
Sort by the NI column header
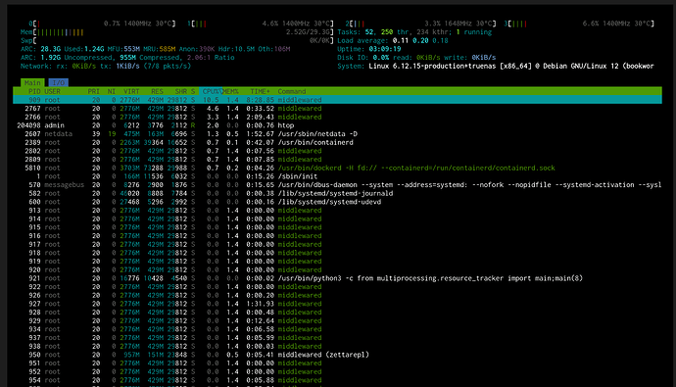pos(112,91)
